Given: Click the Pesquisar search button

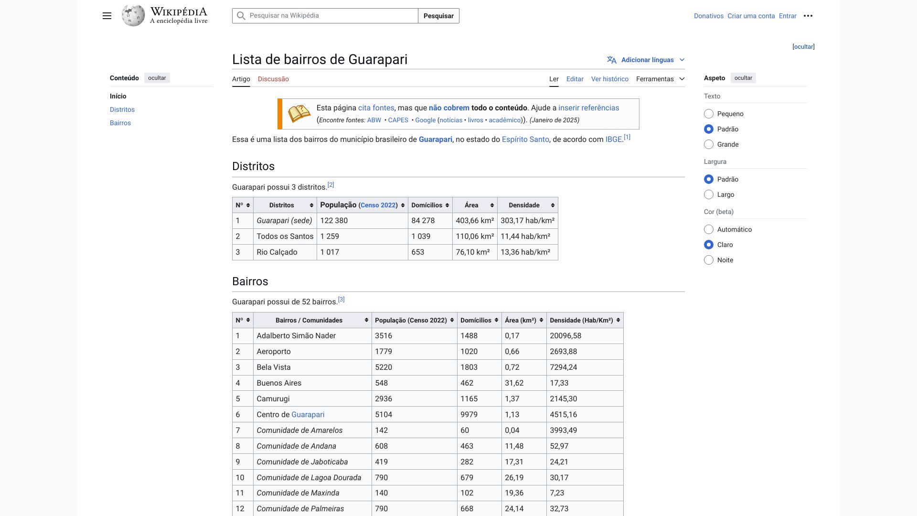Looking at the screenshot, I should 438,16.
